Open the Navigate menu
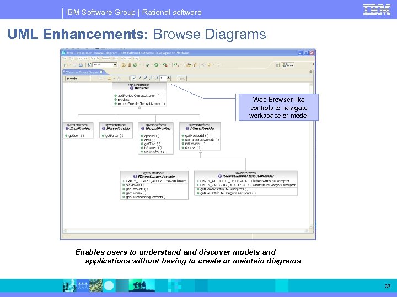 [82, 58]
